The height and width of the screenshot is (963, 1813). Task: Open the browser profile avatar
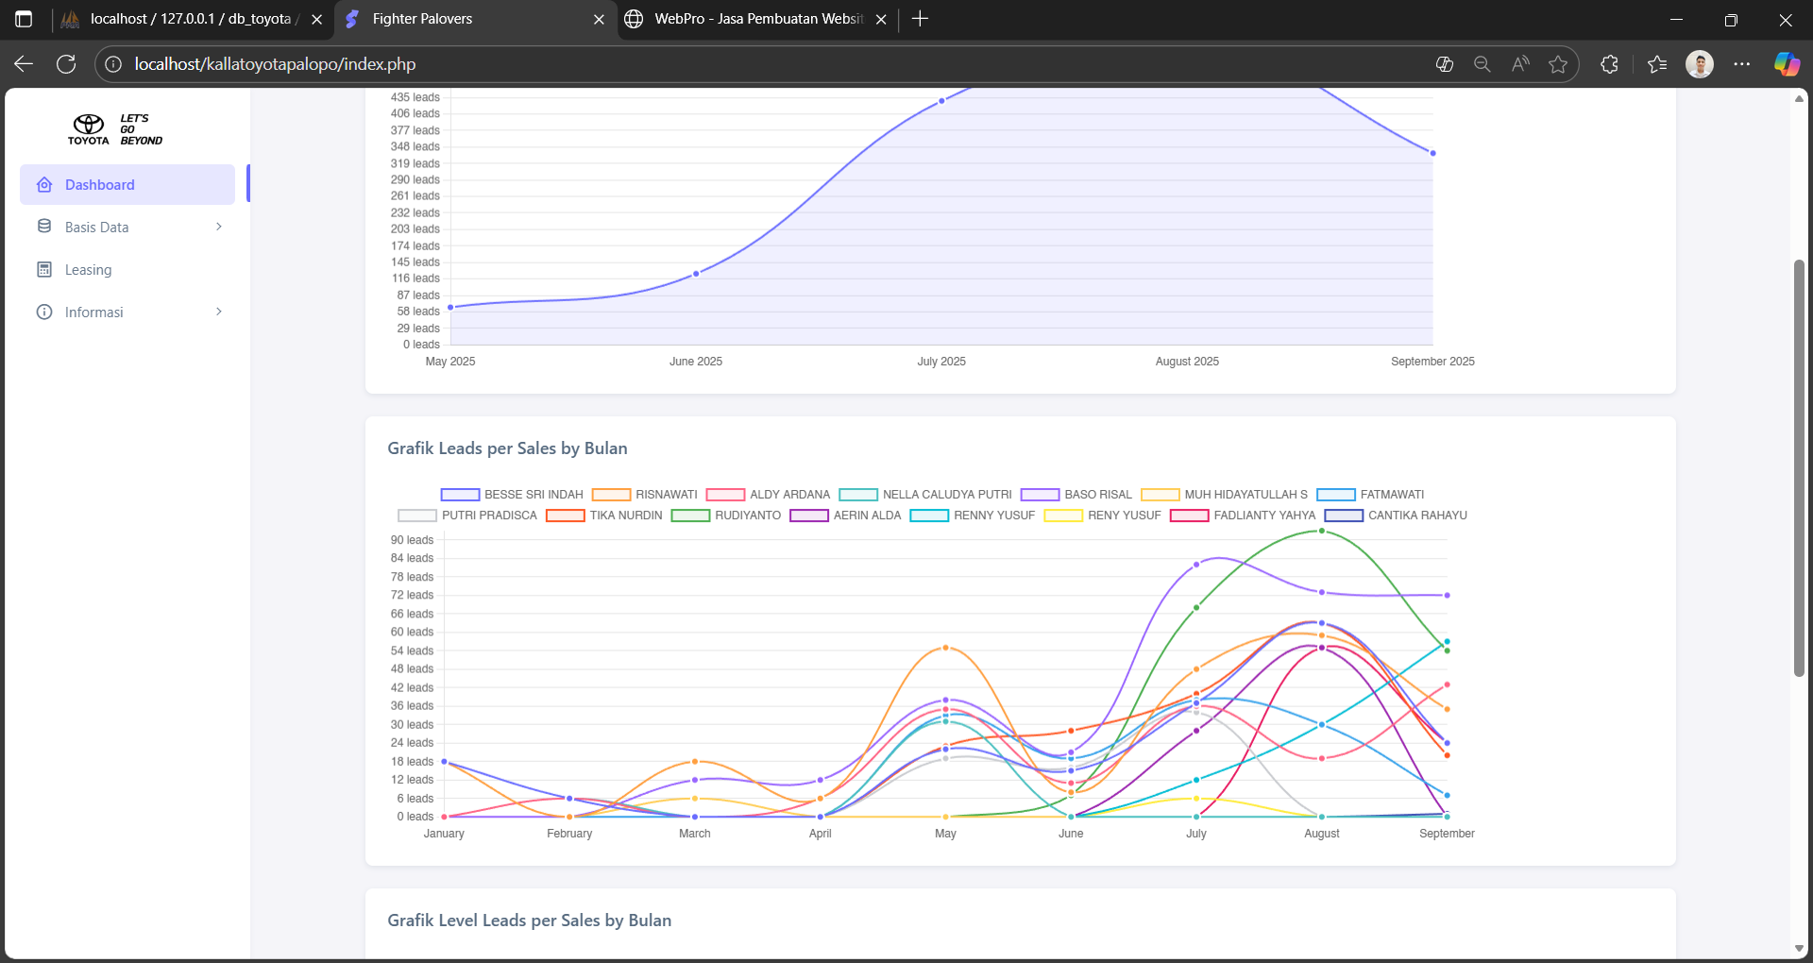click(x=1699, y=64)
